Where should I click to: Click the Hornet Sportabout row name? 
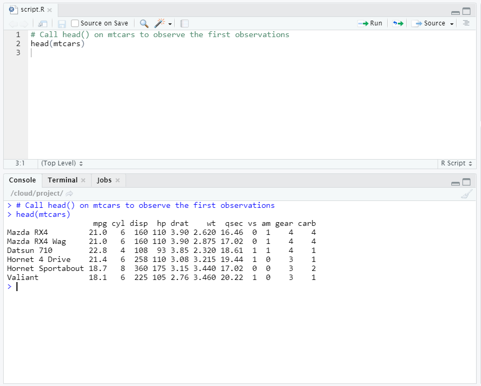[x=45, y=268]
